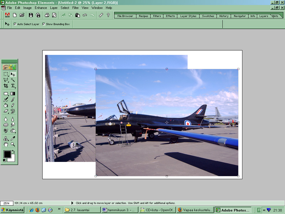The width and height of the screenshot is (285, 214).
Task: Open the Layers palette tab
Action: tap(264, 16)
